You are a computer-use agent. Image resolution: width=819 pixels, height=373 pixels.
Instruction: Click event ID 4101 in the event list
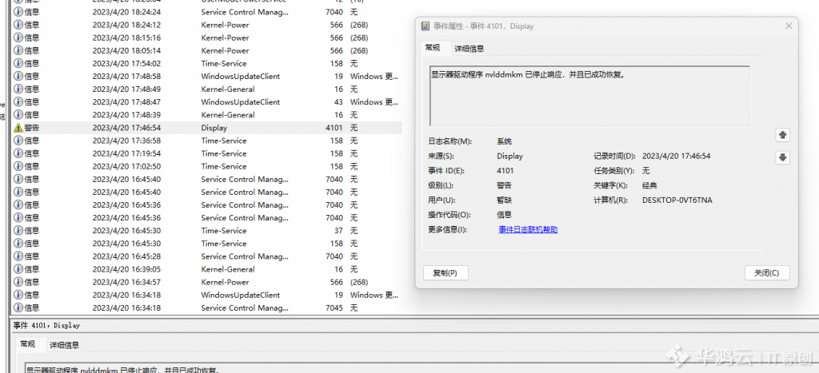334,128
